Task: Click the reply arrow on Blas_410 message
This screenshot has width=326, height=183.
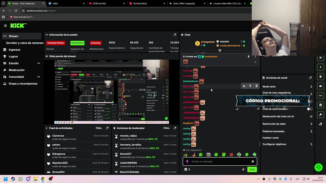Action: [244, 86]
